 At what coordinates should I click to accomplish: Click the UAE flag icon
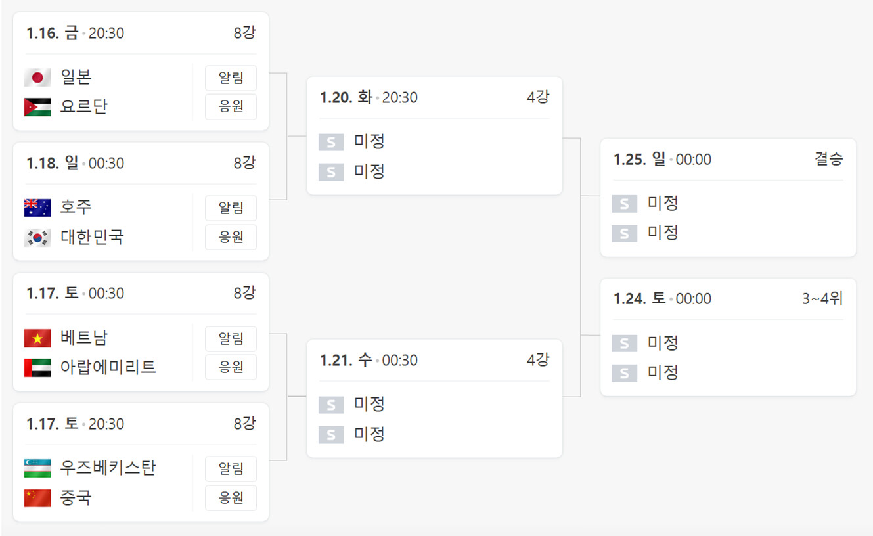[37, 367]
